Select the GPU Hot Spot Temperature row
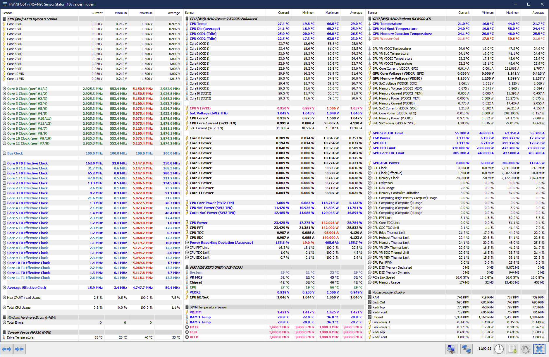 (x=457, y=29)
